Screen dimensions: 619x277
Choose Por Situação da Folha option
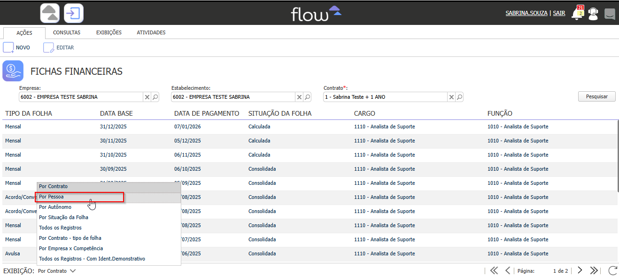coord(63,217)
